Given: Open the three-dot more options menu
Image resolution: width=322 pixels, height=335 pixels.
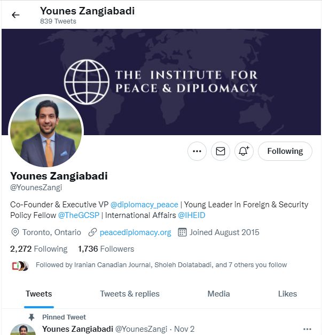Looking at the screenshot, I should point(197,151).
